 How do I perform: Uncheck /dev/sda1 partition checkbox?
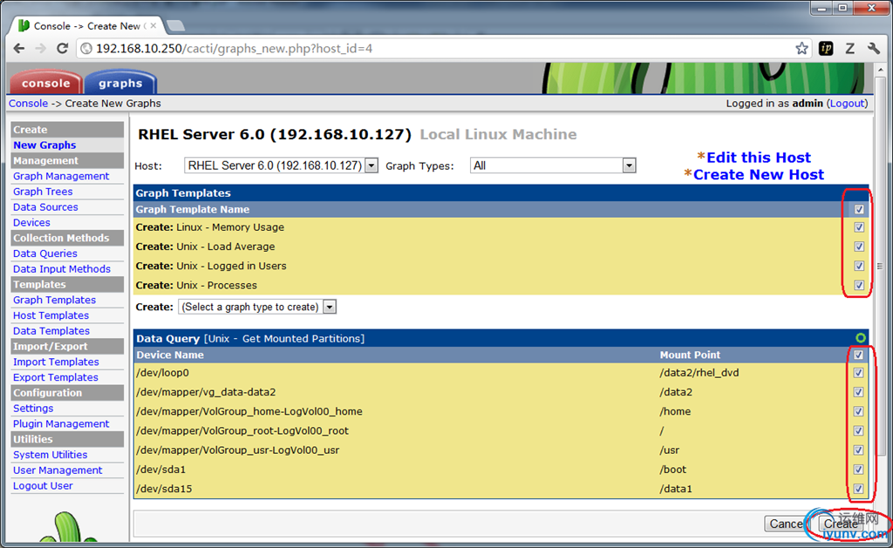[859, 470]
